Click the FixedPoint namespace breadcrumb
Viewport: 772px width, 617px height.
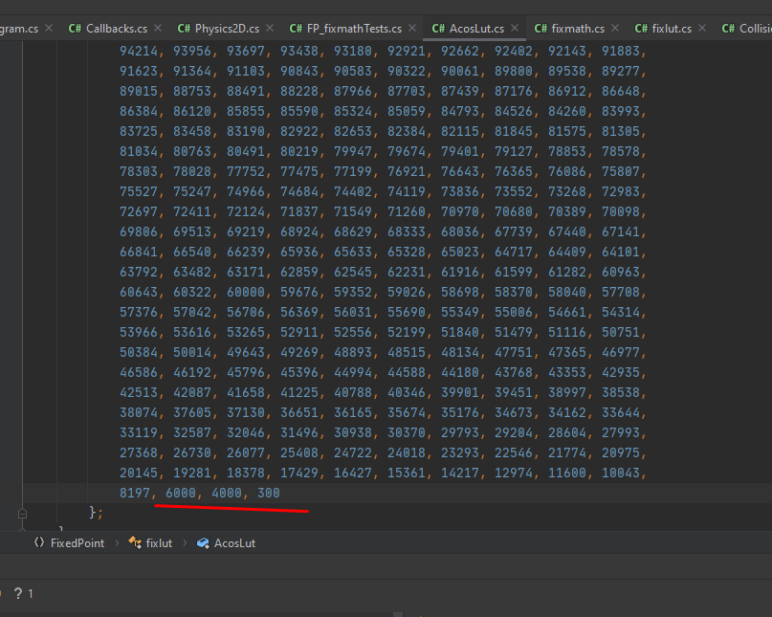pos(77,543)
